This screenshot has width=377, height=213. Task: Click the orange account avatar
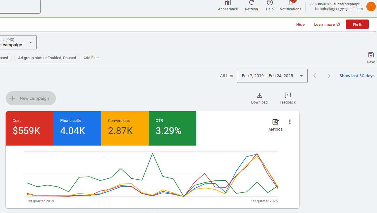[371, 7]
